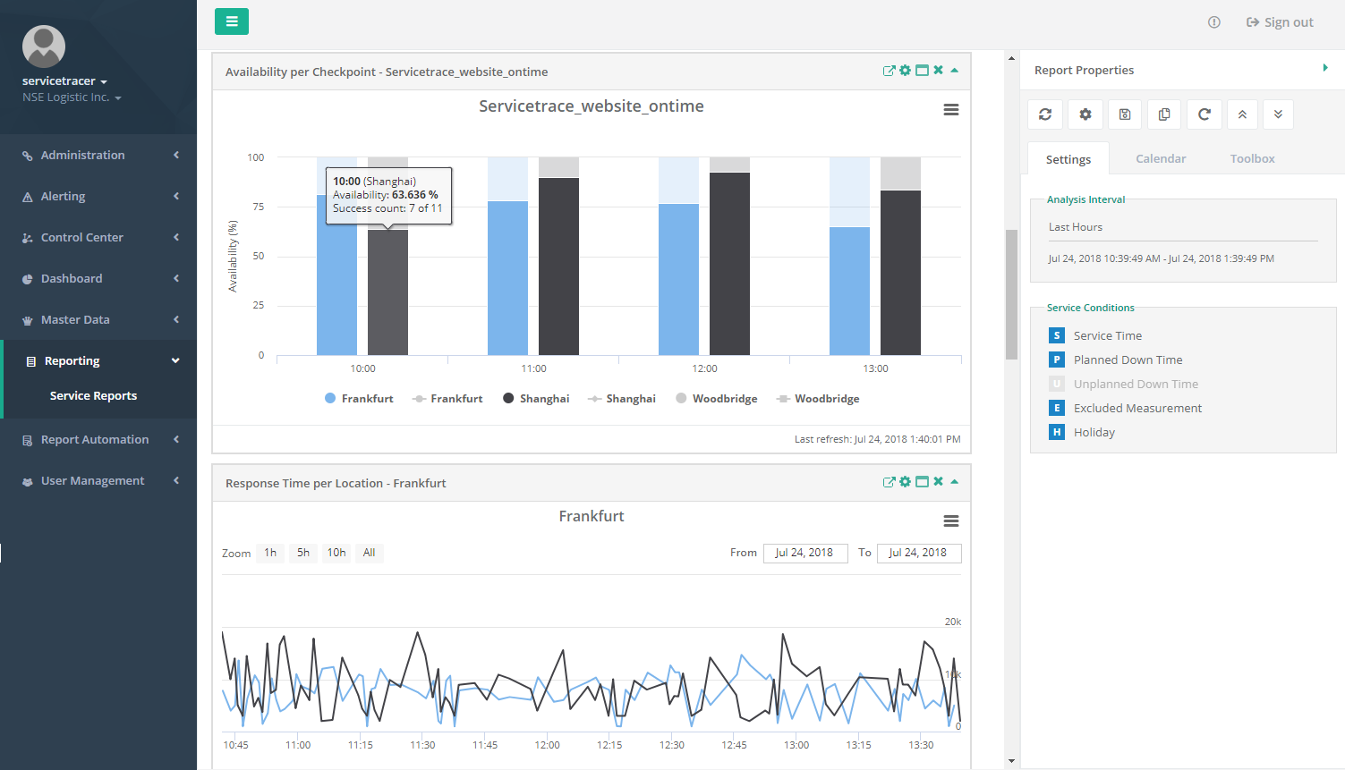Toggle the Service Time condition

click(1057, 335)
